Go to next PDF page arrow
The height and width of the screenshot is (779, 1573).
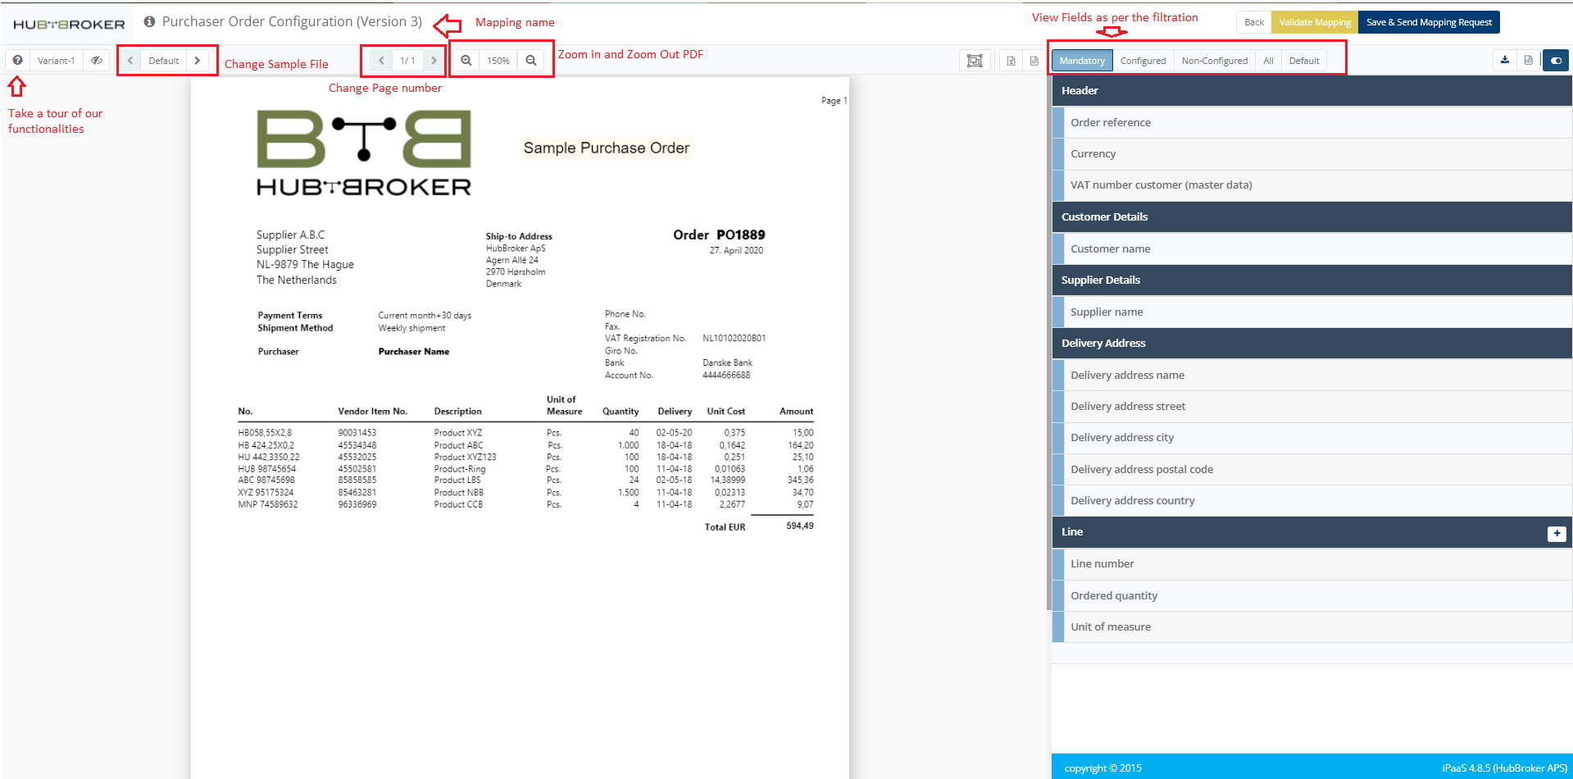pos(434,61)
